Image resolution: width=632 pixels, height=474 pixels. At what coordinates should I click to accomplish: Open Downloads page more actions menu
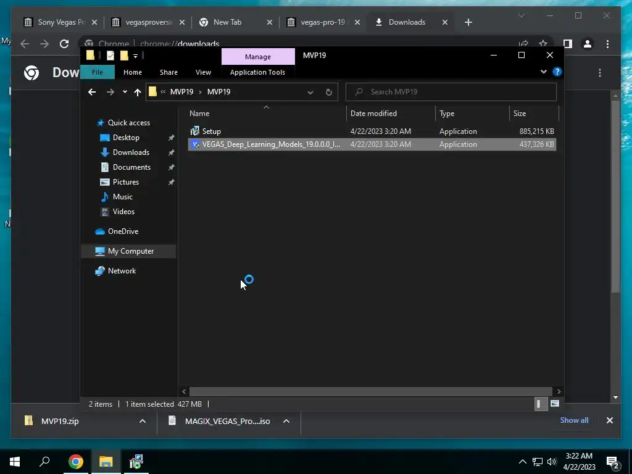coord(600,73)
